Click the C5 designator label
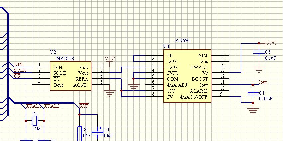 pyautogui.click(x=268, y=52)
